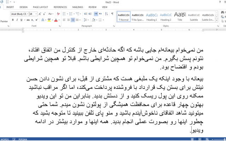Screen dimensions: 226x141
Task: Apply the Normal style
Action: [x=124, y=17]
